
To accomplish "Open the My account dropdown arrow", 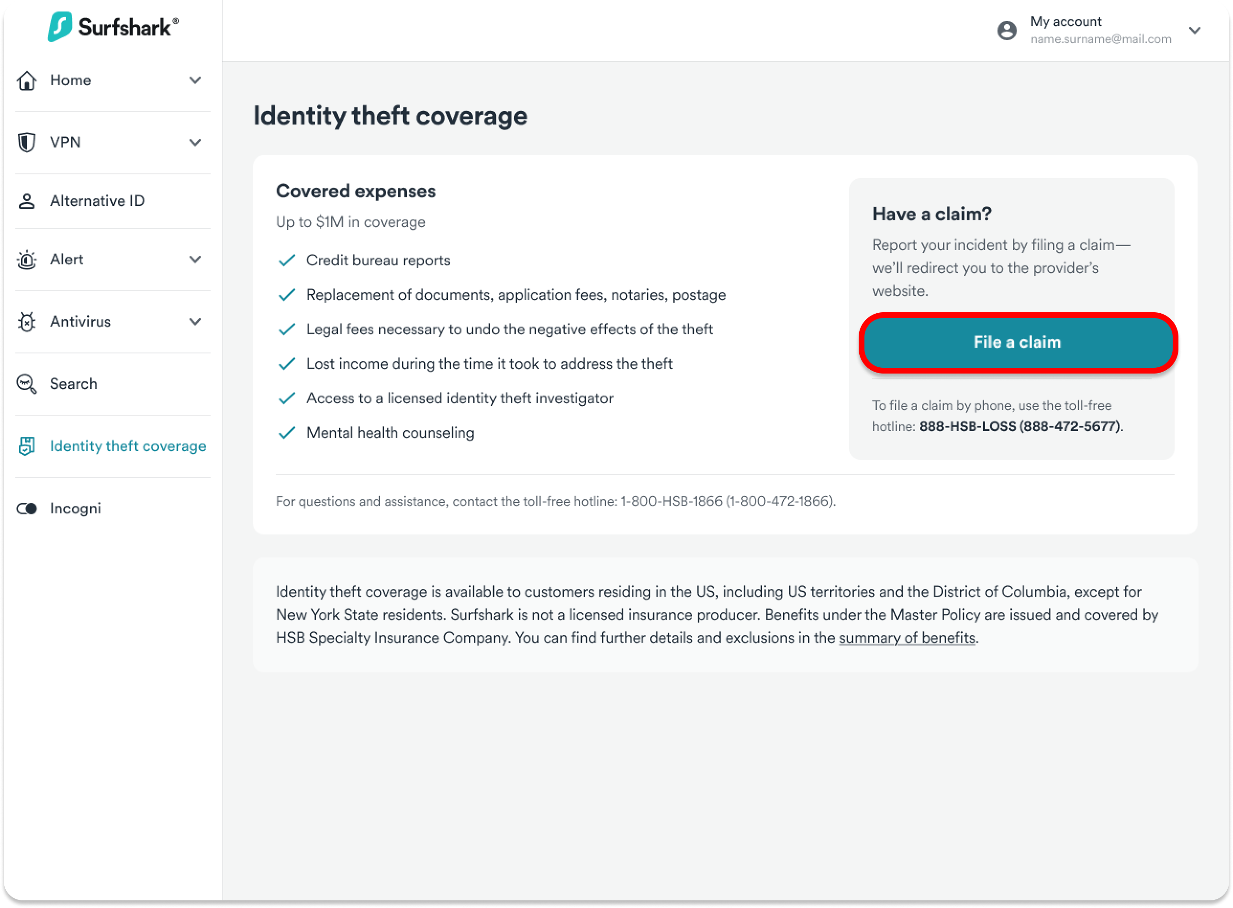I will (1195, 30).
